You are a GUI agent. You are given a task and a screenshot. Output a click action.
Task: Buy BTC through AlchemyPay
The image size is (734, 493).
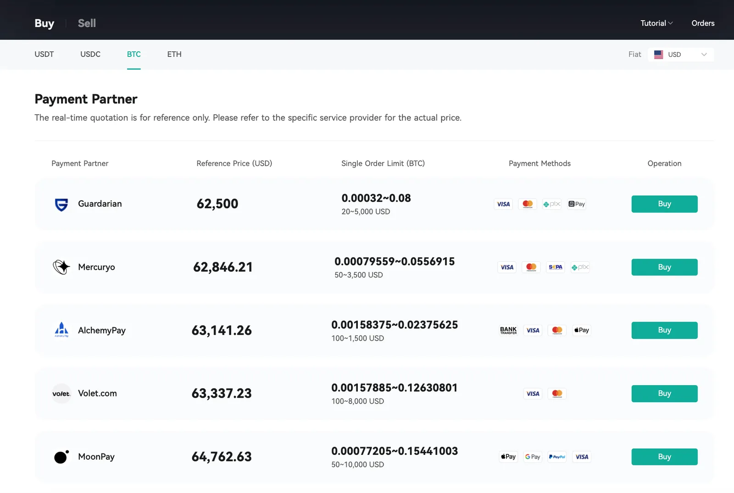coord(664,330)
